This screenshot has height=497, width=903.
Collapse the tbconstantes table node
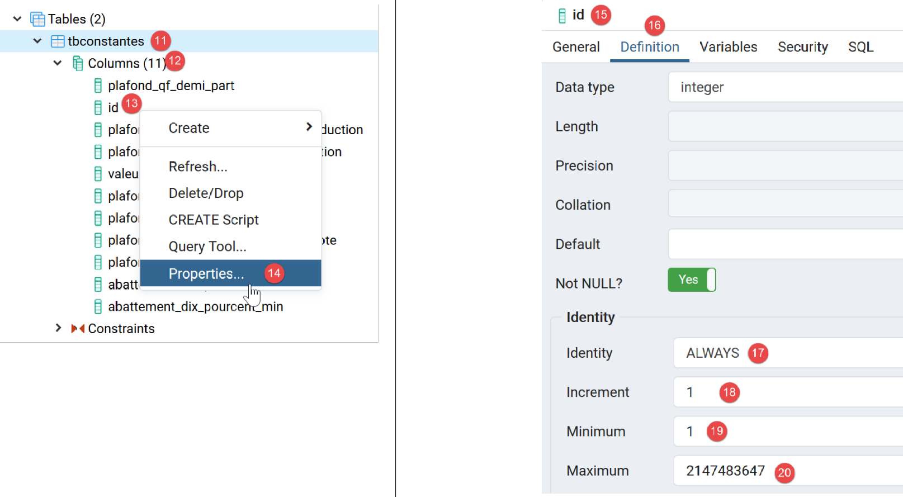(x=37, y=41)
